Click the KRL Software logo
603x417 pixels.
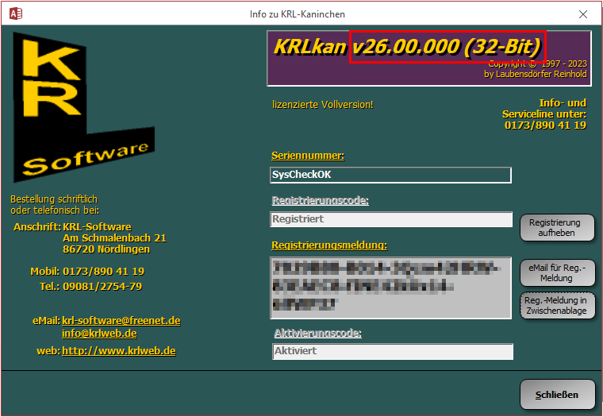click(x=84, y=107)
